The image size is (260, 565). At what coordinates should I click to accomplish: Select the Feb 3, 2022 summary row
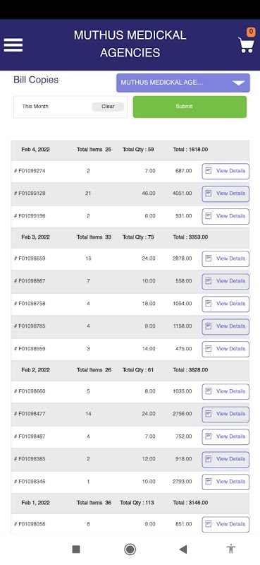130,237
